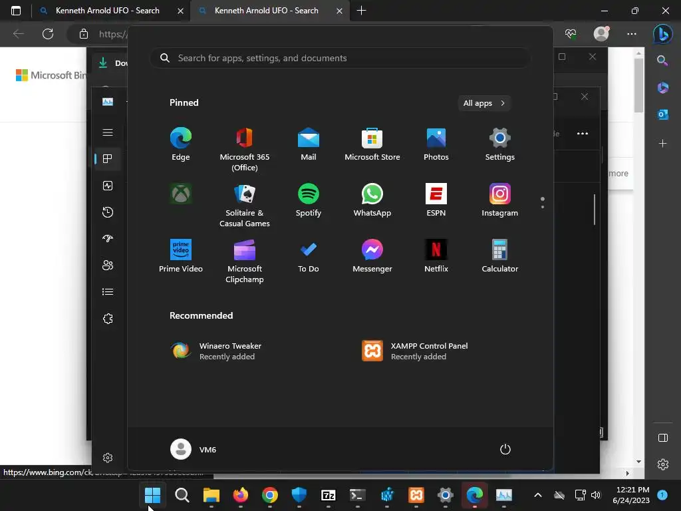
Task: Open Task Manager App history tab
Action: point(108,212)
